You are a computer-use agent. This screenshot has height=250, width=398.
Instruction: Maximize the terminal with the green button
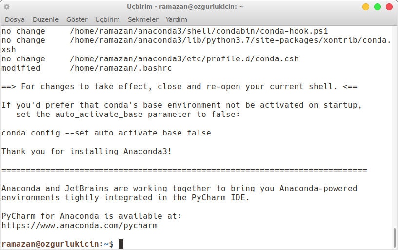click(378, 7)
